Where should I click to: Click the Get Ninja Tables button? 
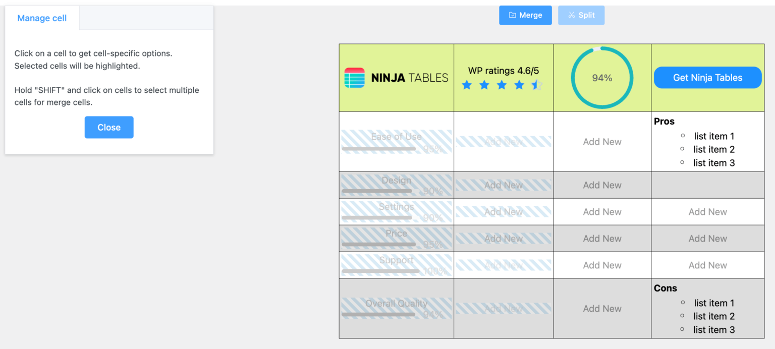707,77
